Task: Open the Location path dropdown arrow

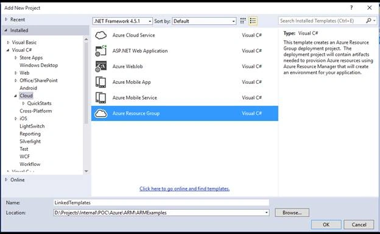Action: click(x=266, y=213)
